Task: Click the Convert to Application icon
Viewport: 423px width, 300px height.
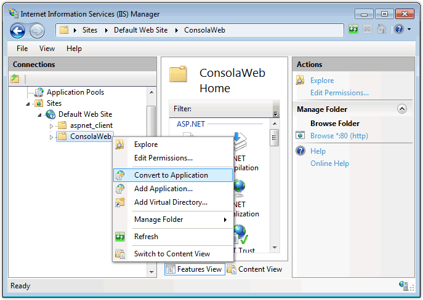Action: (120, 175)
